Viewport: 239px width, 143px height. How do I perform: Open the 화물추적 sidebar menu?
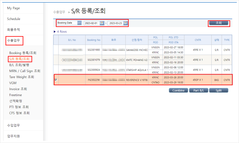point(14,30)
